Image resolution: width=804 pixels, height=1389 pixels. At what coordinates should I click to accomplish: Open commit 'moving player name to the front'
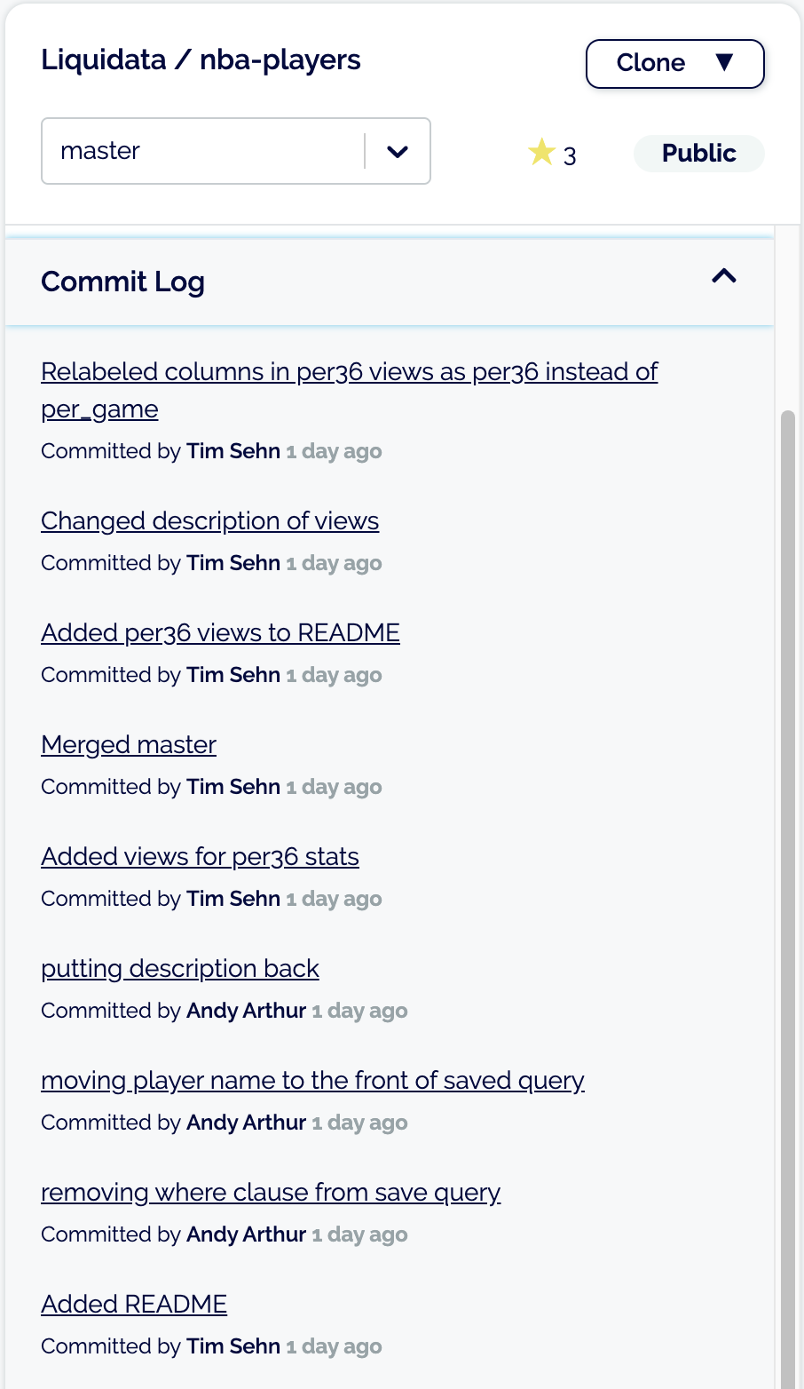(312, 1081)
